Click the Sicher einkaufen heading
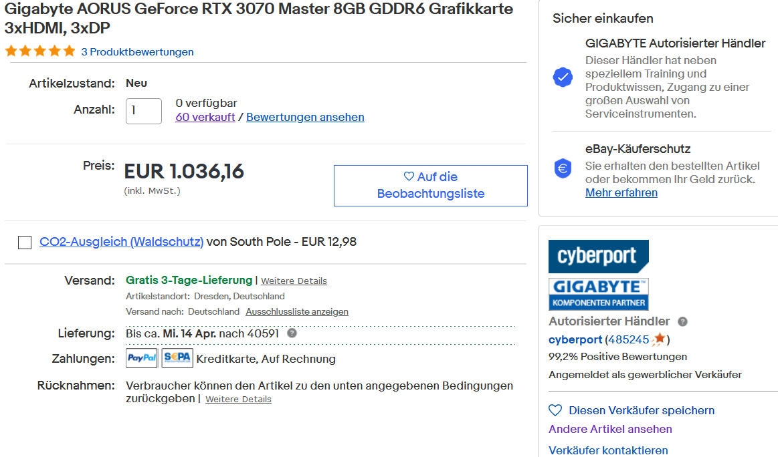 (603, 18)
